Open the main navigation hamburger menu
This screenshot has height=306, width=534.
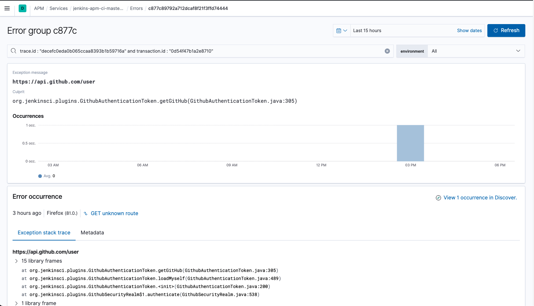7,8
